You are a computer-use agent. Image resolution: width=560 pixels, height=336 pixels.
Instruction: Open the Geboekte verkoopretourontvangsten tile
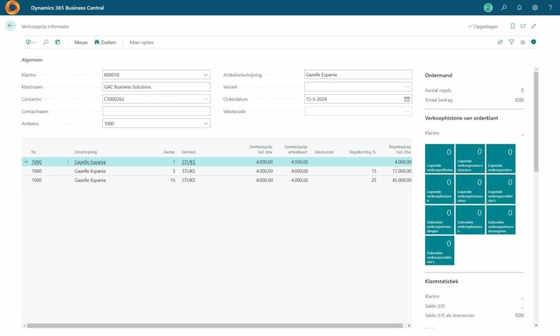point(501,220)
